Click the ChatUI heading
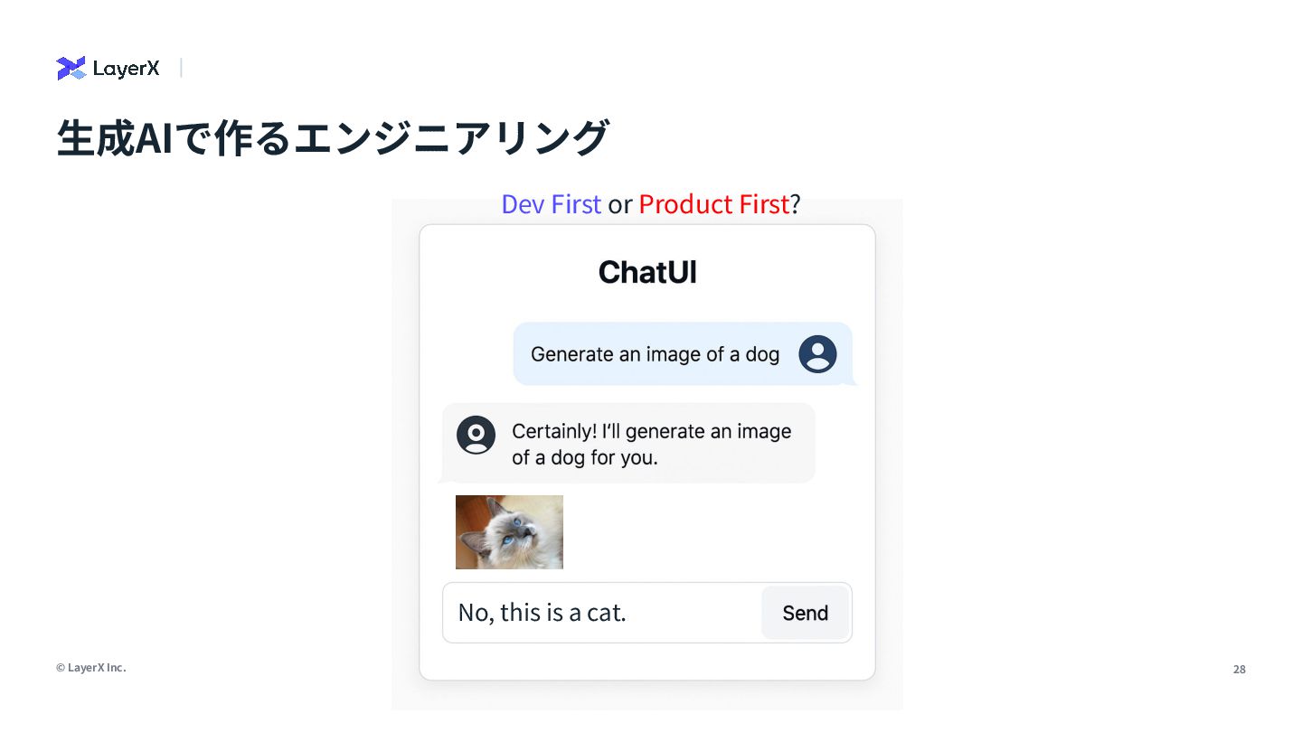This screenshot has width=1302, height=732. click(x=647, y=272)
